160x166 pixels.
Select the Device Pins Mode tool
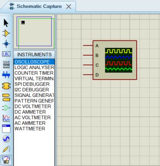click(x=6, y=108)
